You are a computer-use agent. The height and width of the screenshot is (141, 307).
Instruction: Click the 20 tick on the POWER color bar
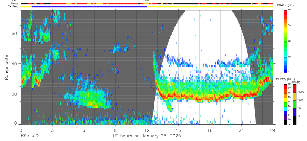pyautogui.click(x=289, y=41)
